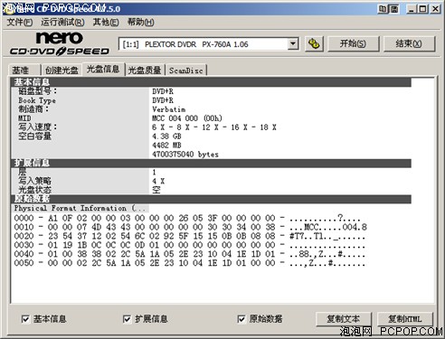Click the 扩展信息 section header bar
445x339 pixels.
[211, 164]
